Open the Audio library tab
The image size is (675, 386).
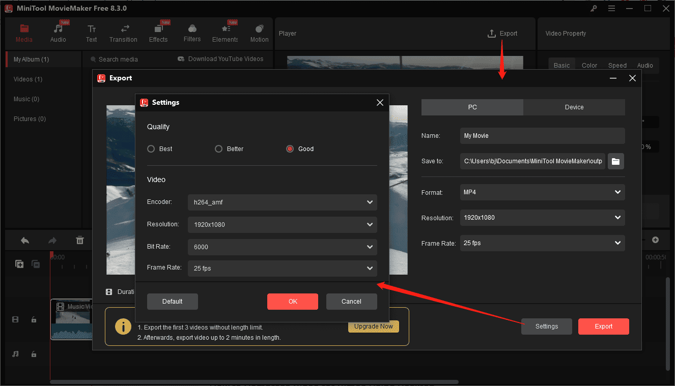click(58, 34)
